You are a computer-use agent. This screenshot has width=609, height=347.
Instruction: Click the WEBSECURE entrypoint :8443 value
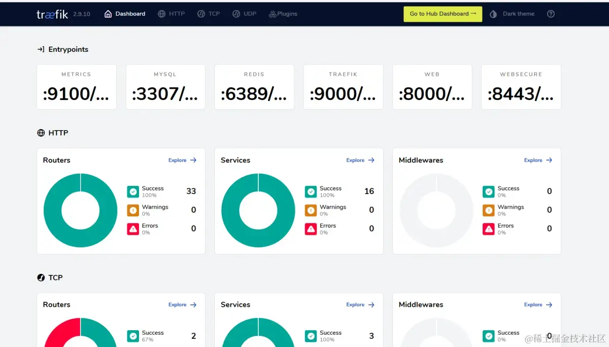(x=521, y=93)
